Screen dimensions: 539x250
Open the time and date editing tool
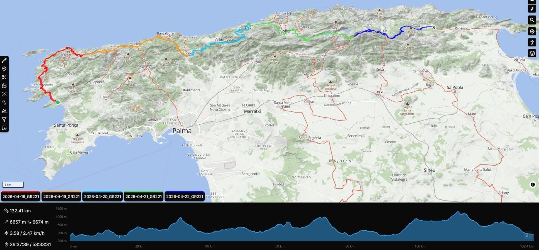(4, 86)
